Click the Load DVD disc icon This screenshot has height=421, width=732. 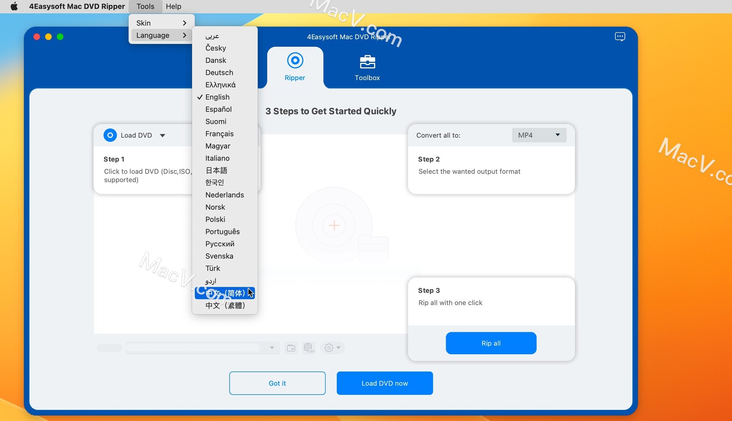pos(110,135)
